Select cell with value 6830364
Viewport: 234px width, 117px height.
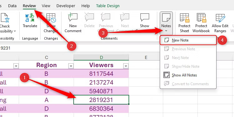[101, 109]
